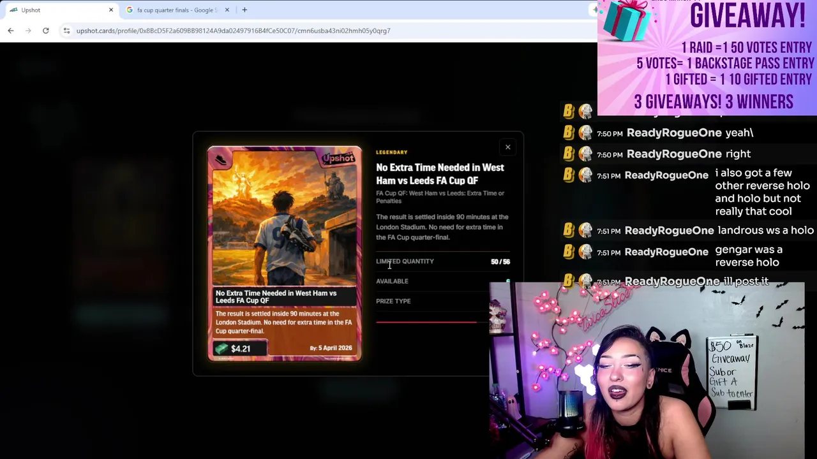Click the PRIZE TYPE label
This screenshot has height=459, width=817.
coord(393,301)
